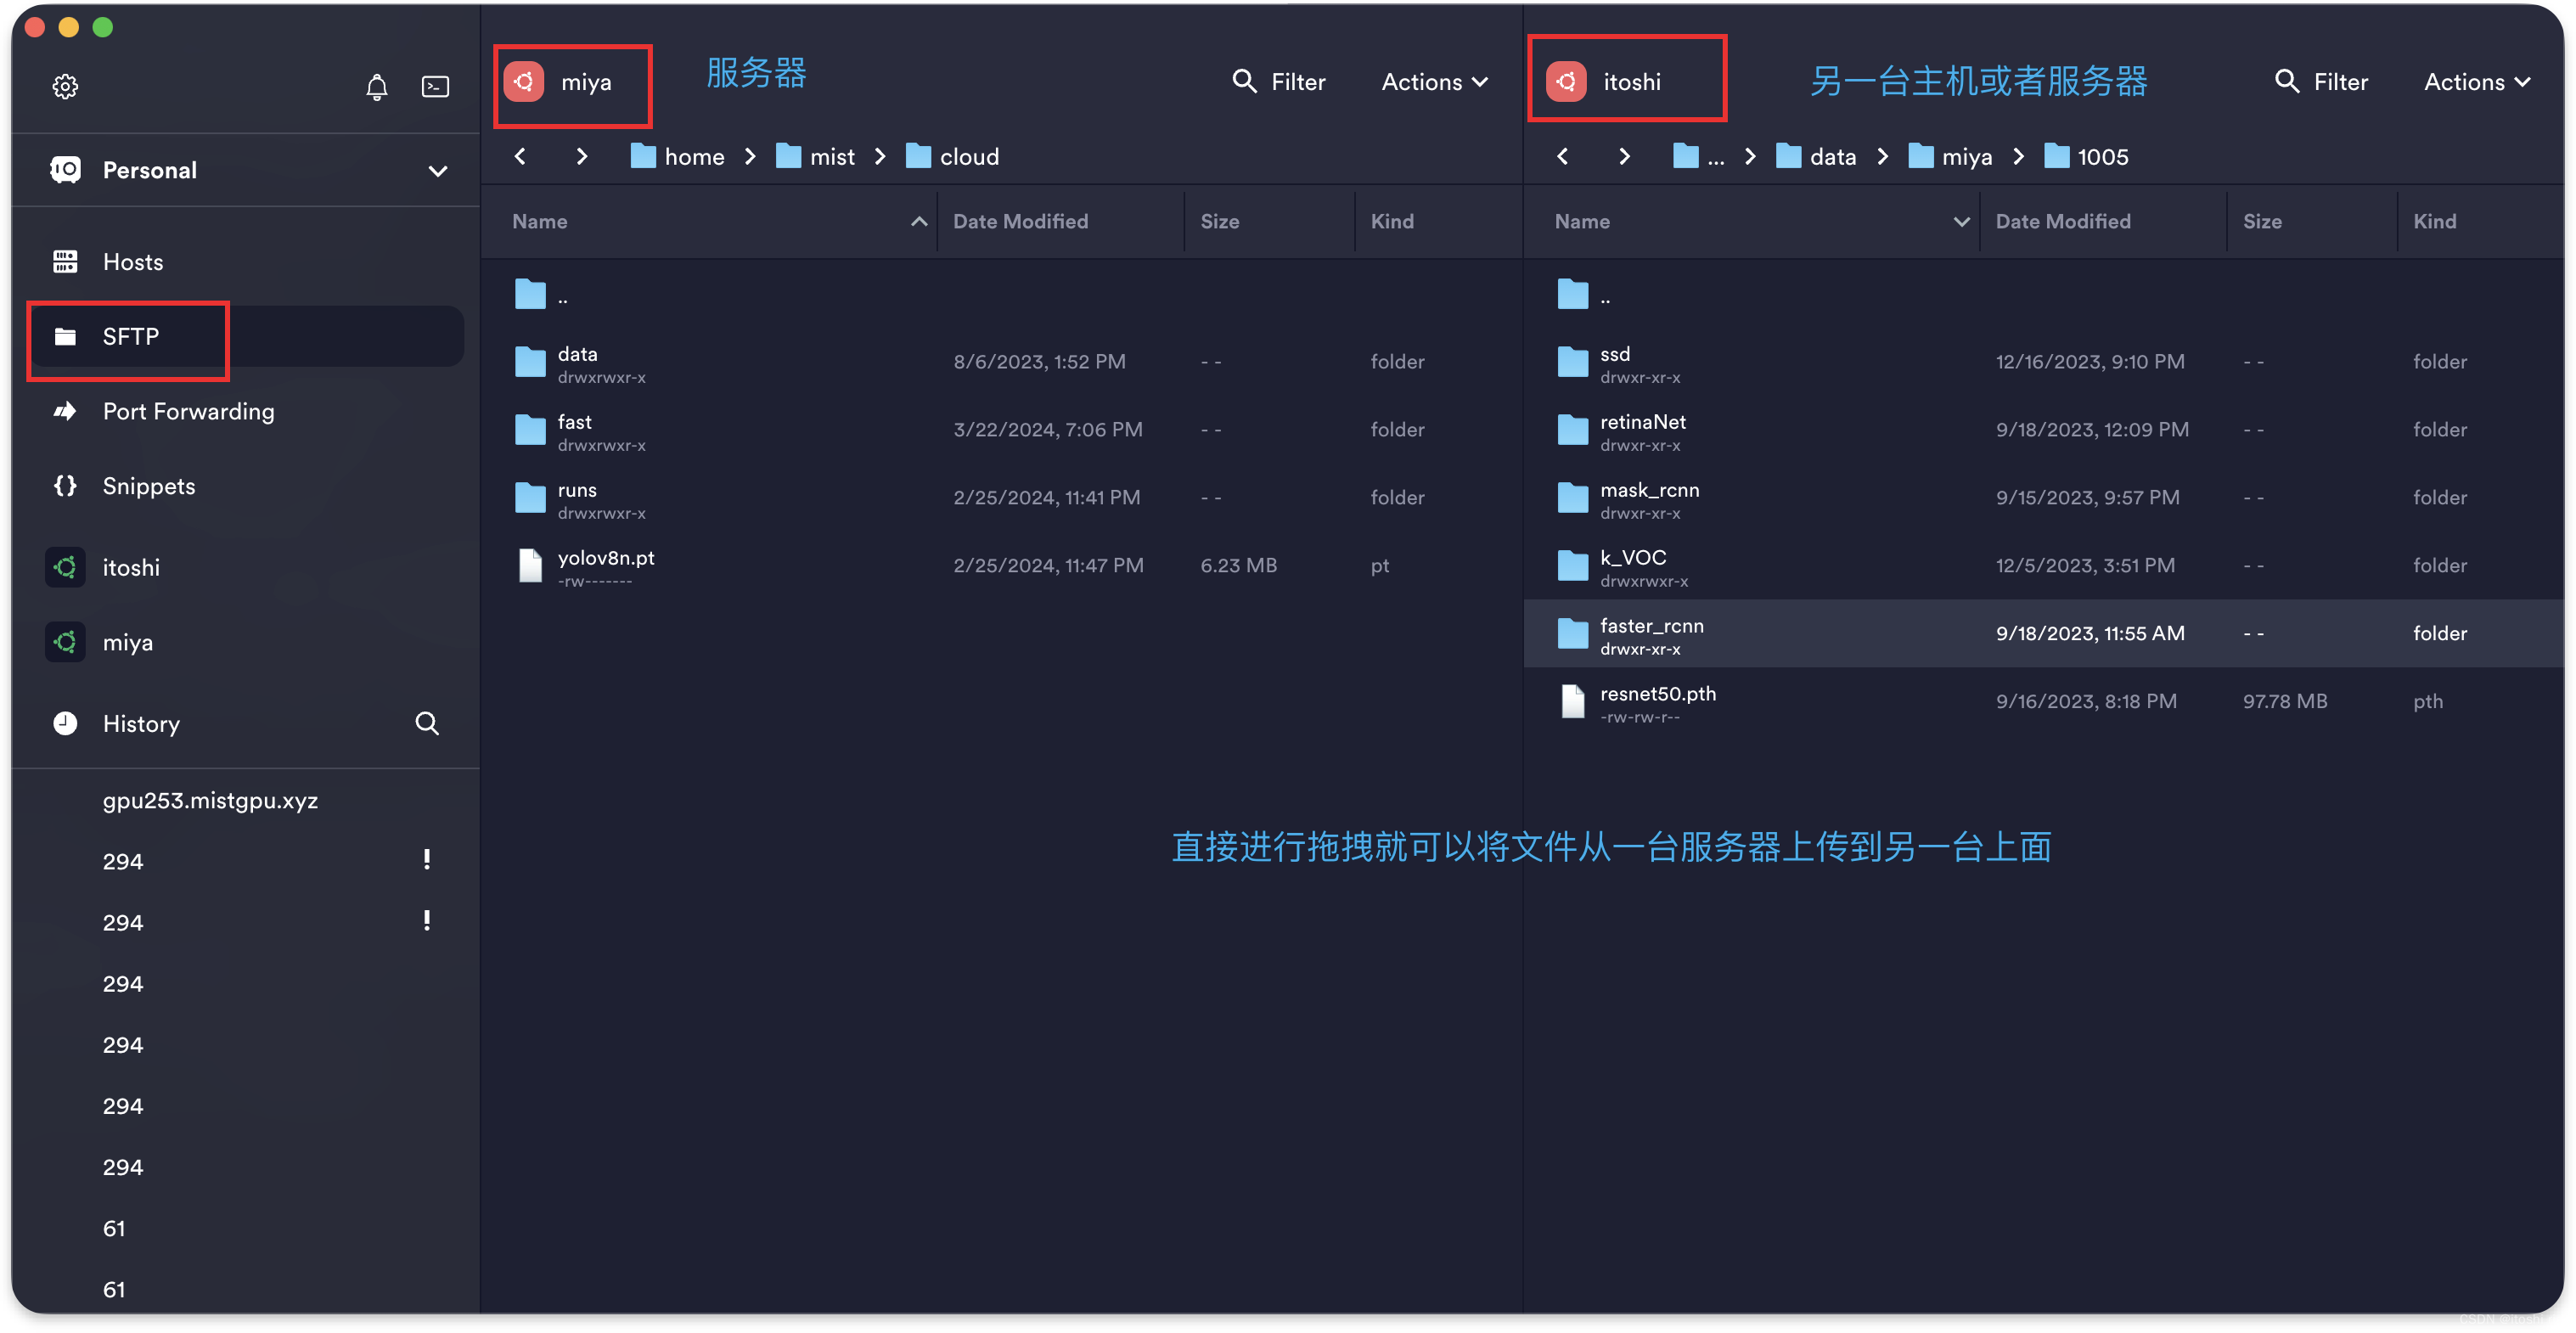This screenshot has height=1333, width=2576.
Task: Open Port Forwarding section
Action: pyautogui.click(x=246, y=411)
